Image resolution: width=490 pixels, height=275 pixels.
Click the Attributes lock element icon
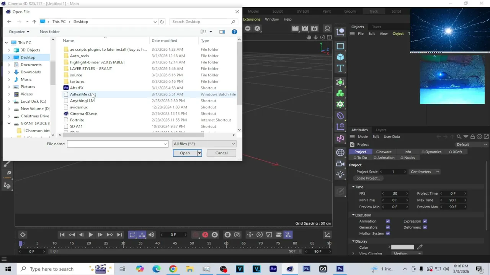[473, 137]
